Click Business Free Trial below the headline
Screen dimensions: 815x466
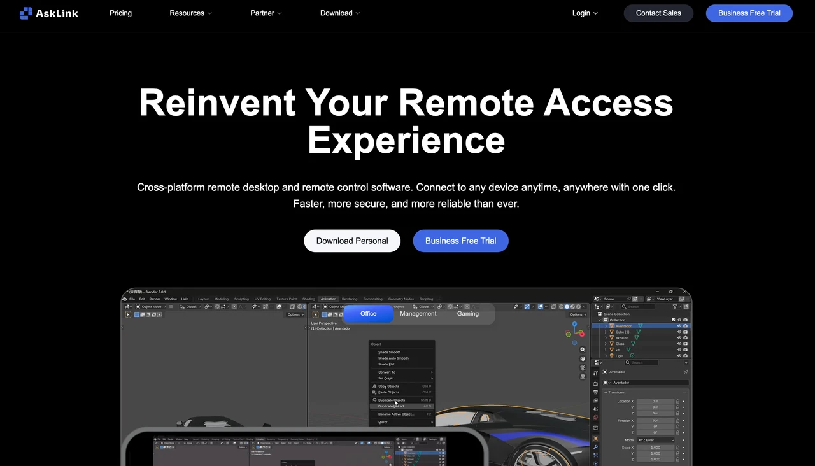[x=461, y=241]
